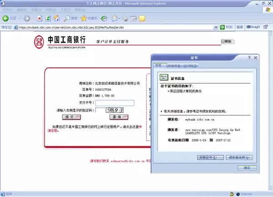Expand the address bar dropdown arrow
273x197 pixels.
(x=216, y=27)
